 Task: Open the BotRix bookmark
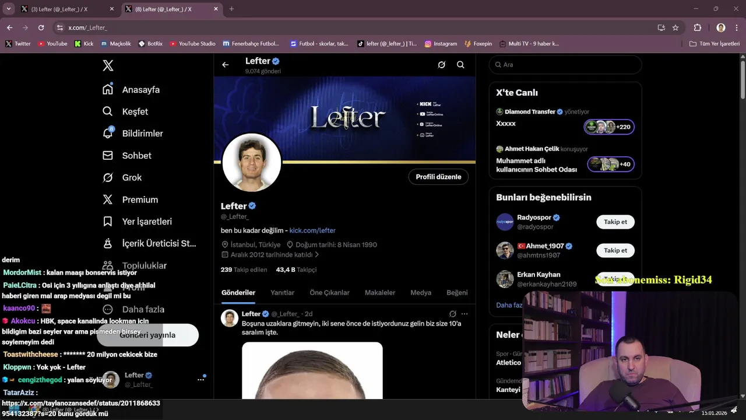tap(150, 44)
